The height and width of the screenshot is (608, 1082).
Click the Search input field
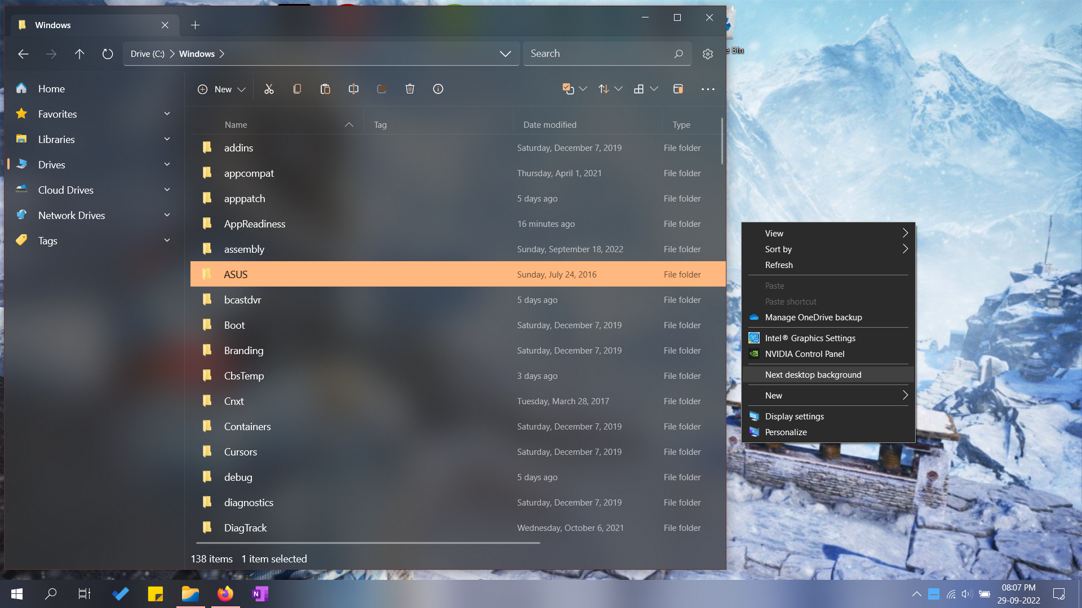tap(597, 54)
